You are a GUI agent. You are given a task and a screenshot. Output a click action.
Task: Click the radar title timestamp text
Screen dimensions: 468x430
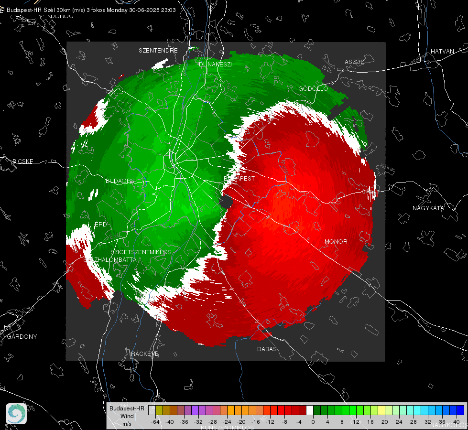pos(91,10)
